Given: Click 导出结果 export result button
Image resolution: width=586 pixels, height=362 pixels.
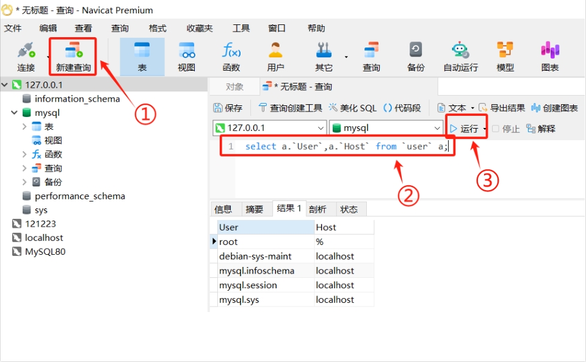Looking at the screenshot, I should point(502,108).
